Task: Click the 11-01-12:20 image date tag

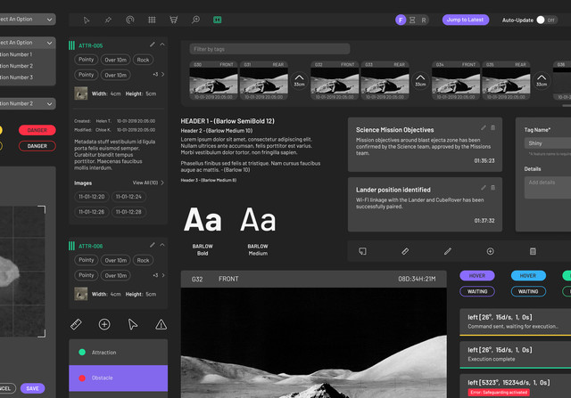Action: (91, 197)
